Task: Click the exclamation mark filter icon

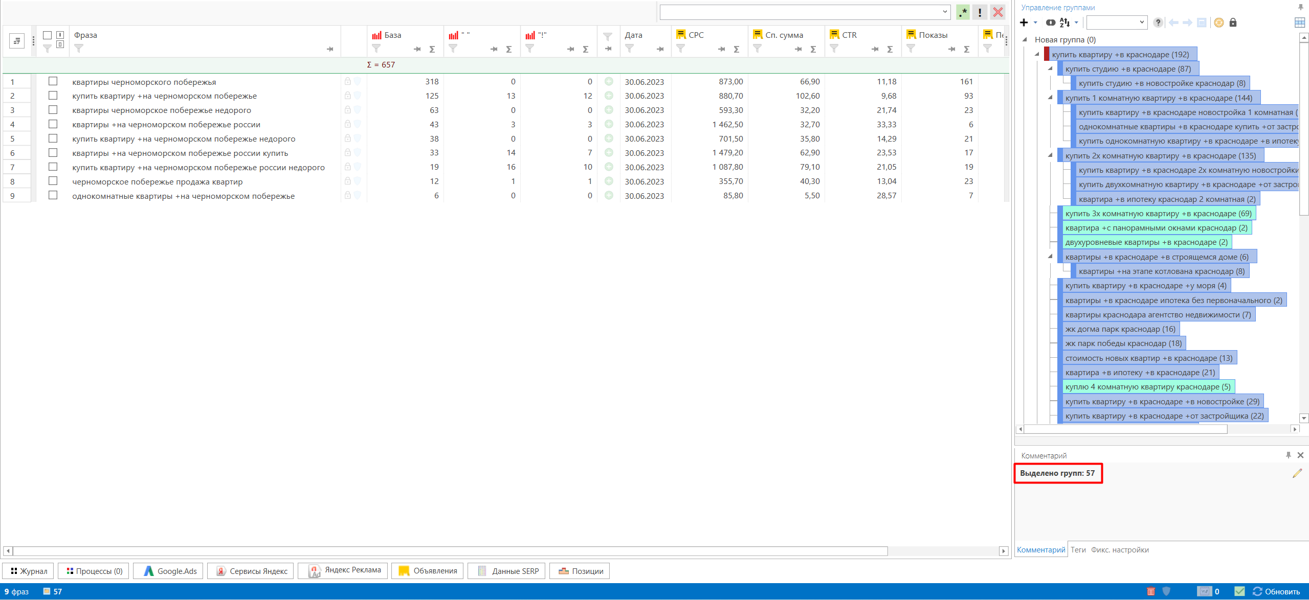Action: tap(980, 12)
